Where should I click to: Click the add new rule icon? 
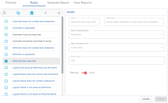(x=4, y=13)
